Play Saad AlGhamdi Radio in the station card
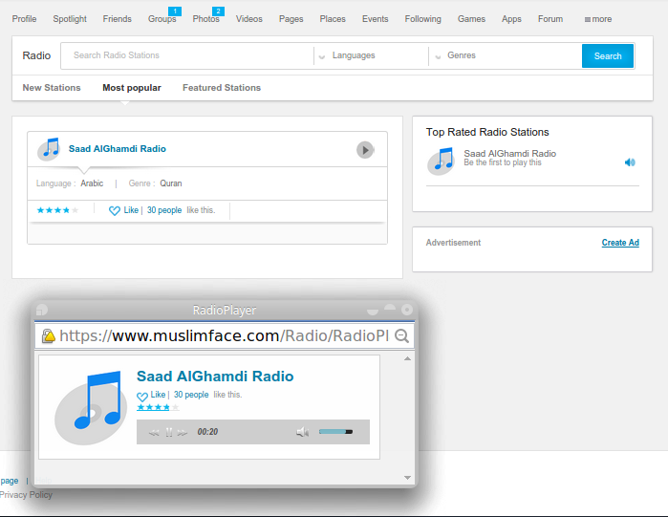This screenshot has width=668, height=517. click(x=365, y=150)
